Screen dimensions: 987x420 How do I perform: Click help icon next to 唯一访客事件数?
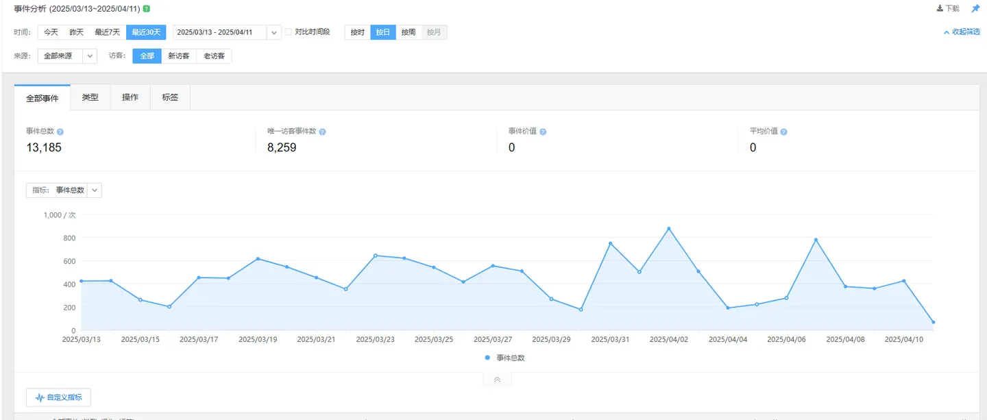coord(322,132)
